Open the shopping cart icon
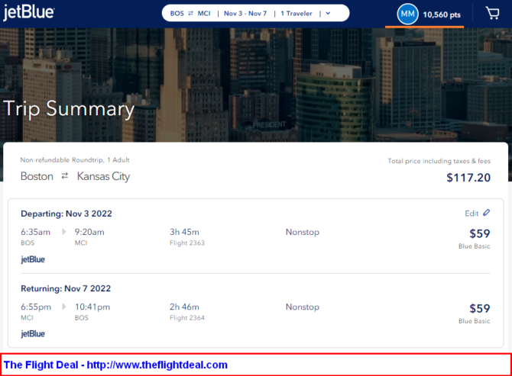Screen dimensions: 512x376 coord(492,14)
